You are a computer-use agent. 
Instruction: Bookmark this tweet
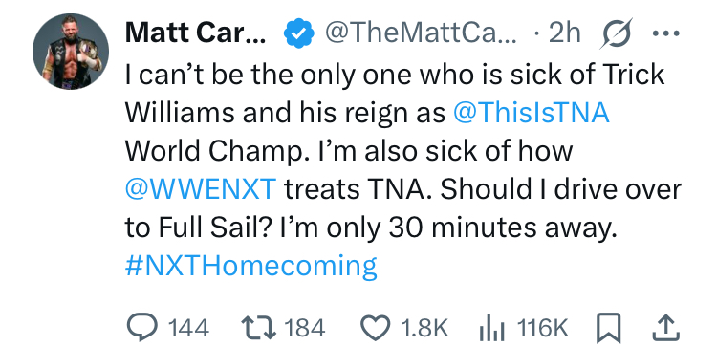610,328
